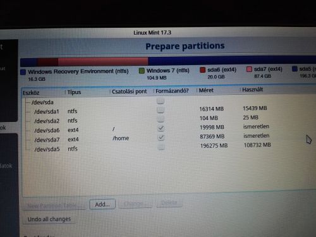Toggle format checkbox for /dev/sda5
This screenshot has height=237, width=316.
[x=161, y=147]
